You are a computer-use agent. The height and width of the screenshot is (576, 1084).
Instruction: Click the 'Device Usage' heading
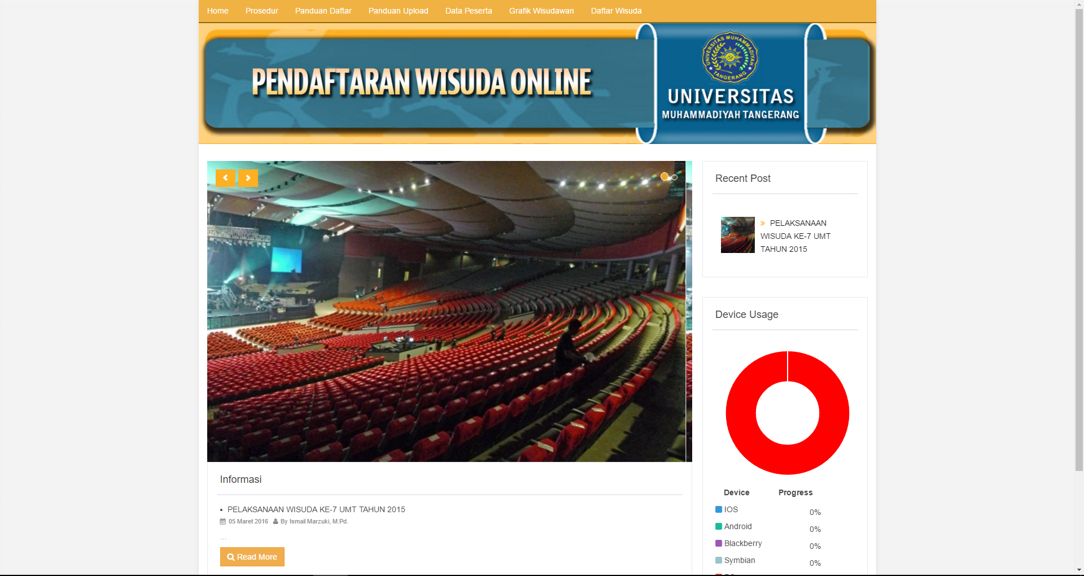pyautogui.click(x=747, y=315)
